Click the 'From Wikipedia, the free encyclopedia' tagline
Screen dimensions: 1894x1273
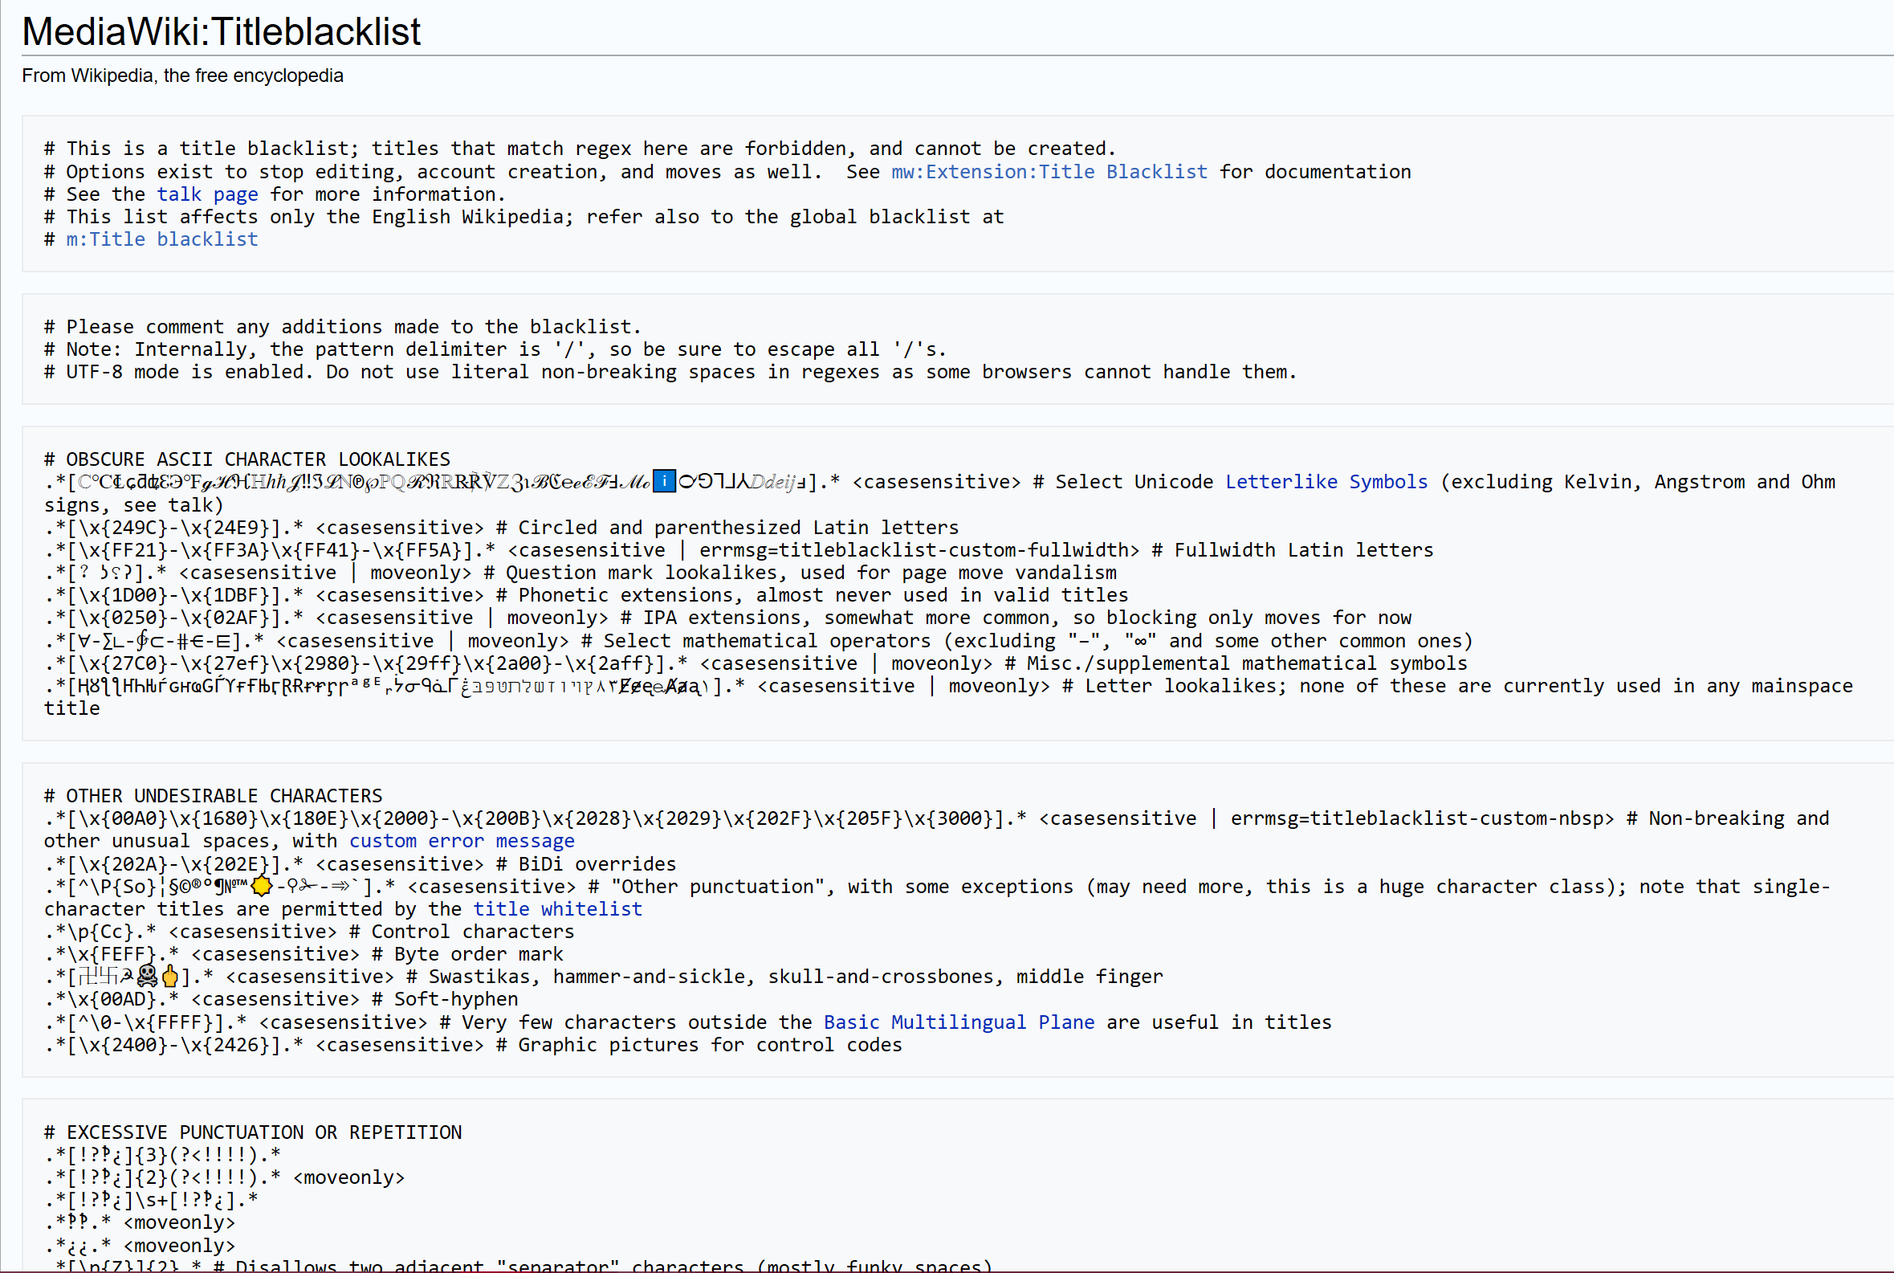tap(182, 75)
